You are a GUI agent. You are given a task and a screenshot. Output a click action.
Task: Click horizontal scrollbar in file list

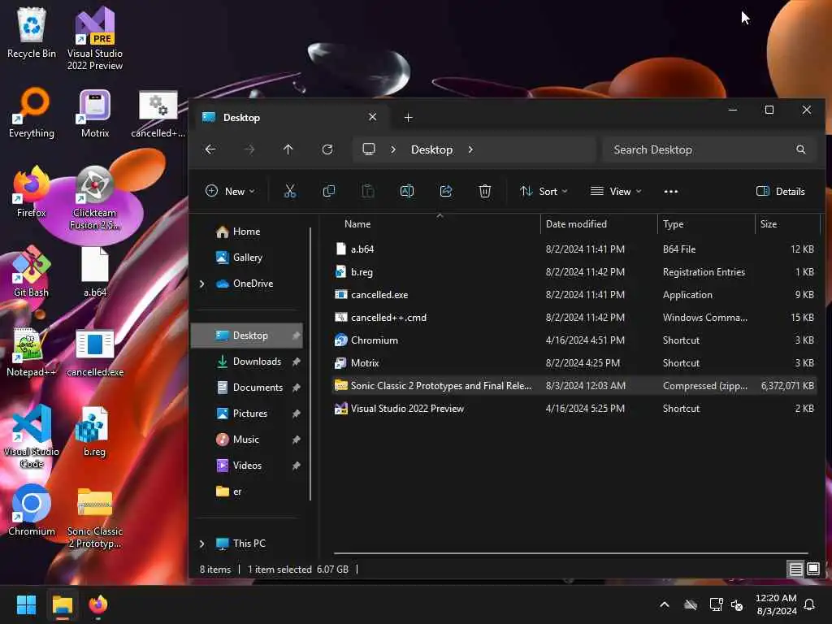coord(570,552)
